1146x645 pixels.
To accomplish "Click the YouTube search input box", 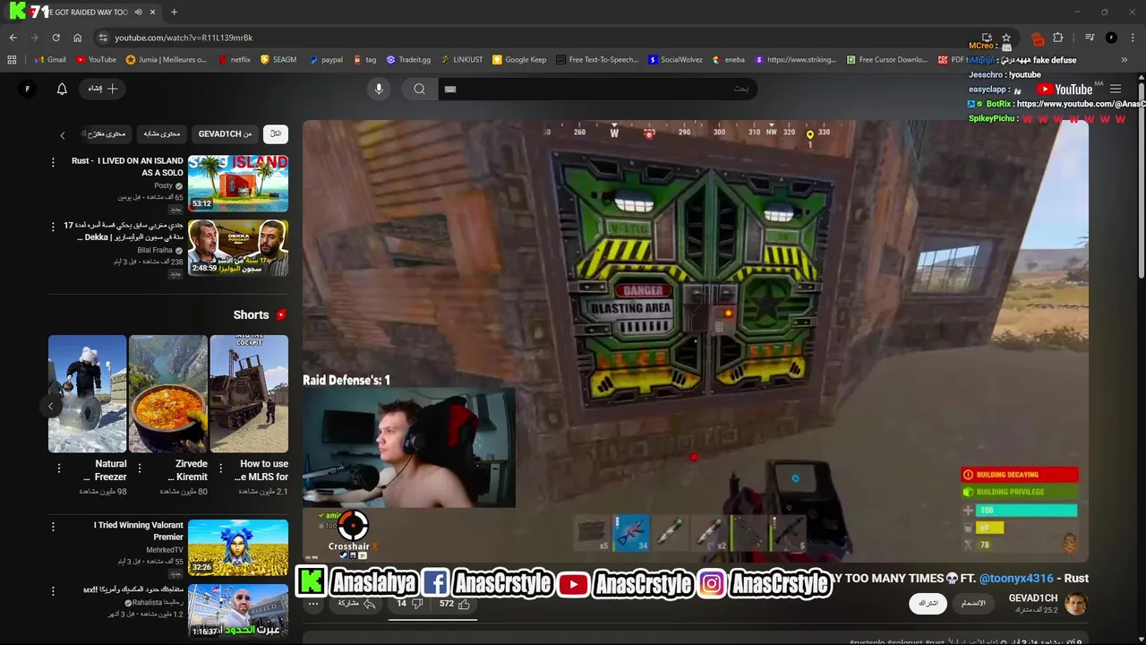I will 597,89.
